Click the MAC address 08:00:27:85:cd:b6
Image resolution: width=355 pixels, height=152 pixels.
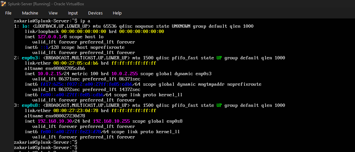point(76,63)
